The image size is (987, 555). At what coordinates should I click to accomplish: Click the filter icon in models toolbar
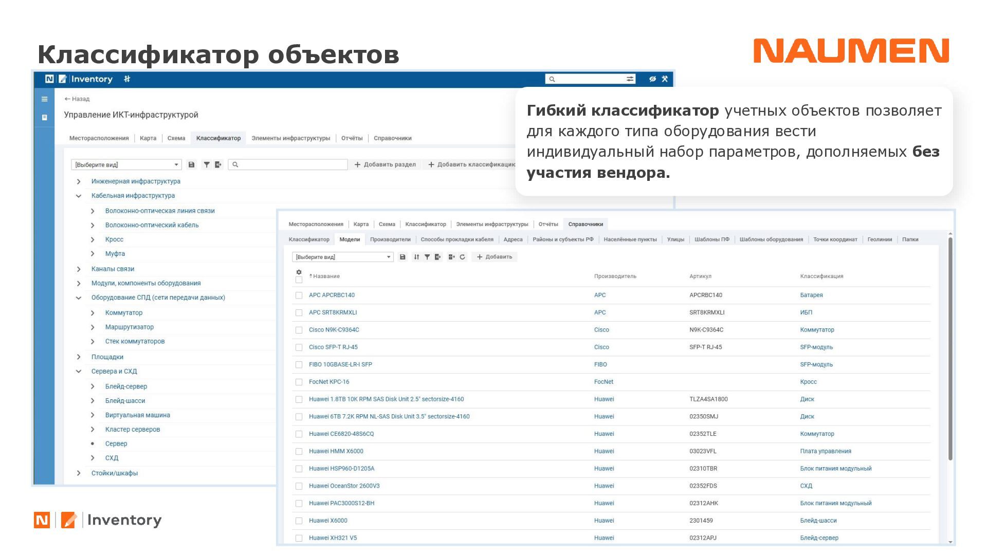(x=427, y=257)
